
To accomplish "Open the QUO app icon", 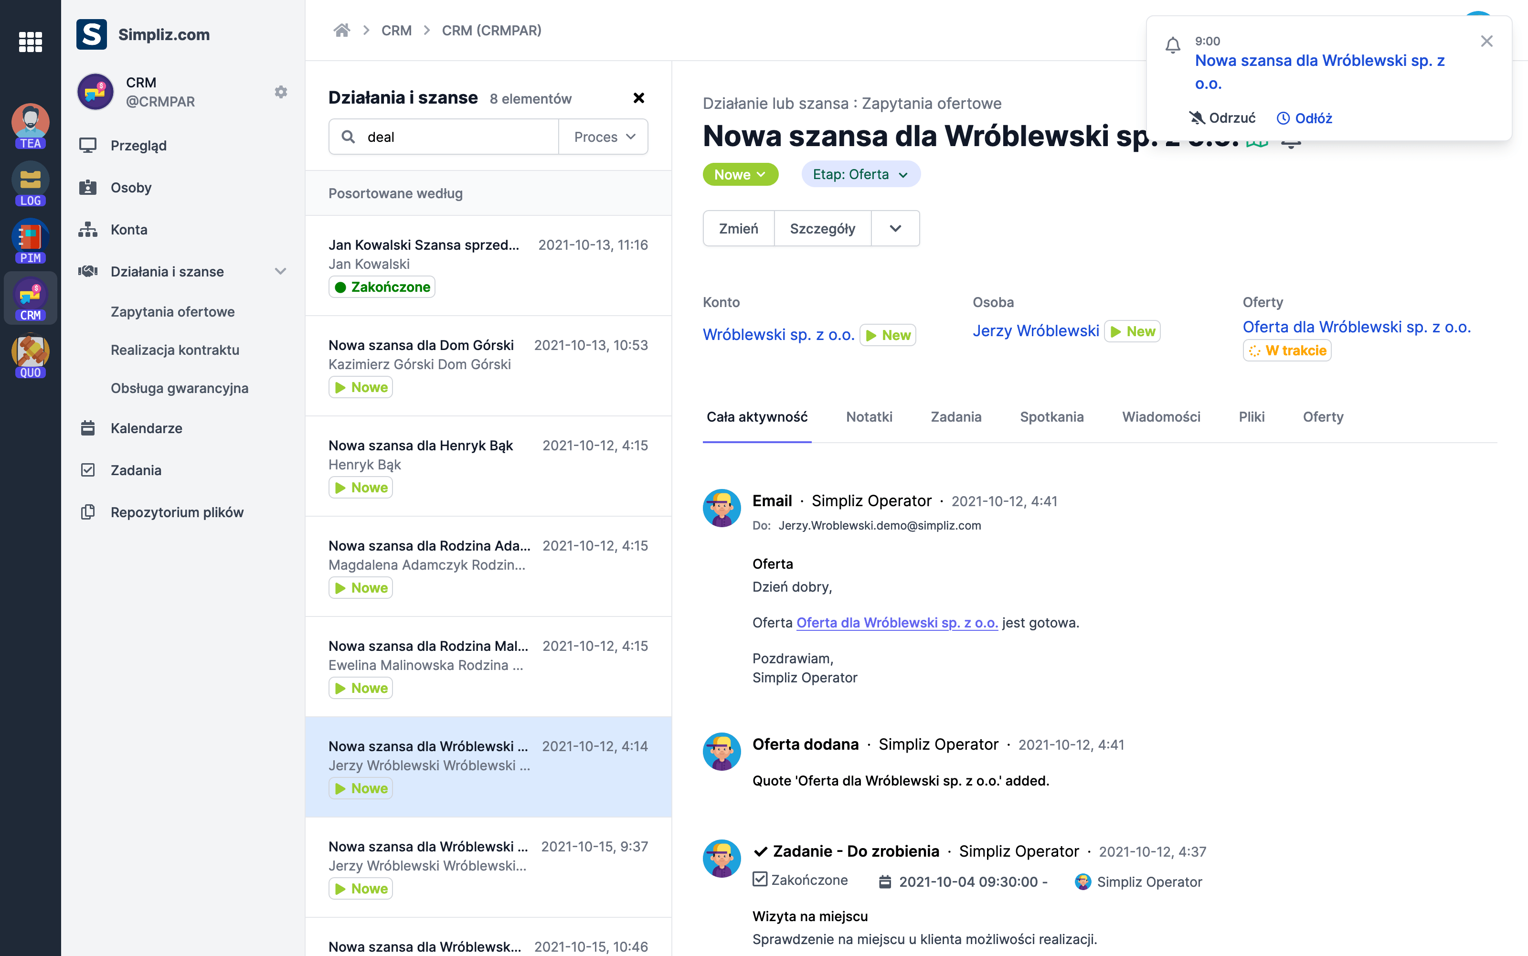I will (x=31, y=356).
